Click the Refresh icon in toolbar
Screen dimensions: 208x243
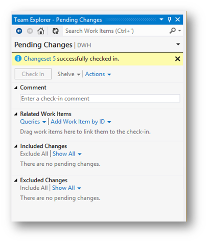point(55,31)
